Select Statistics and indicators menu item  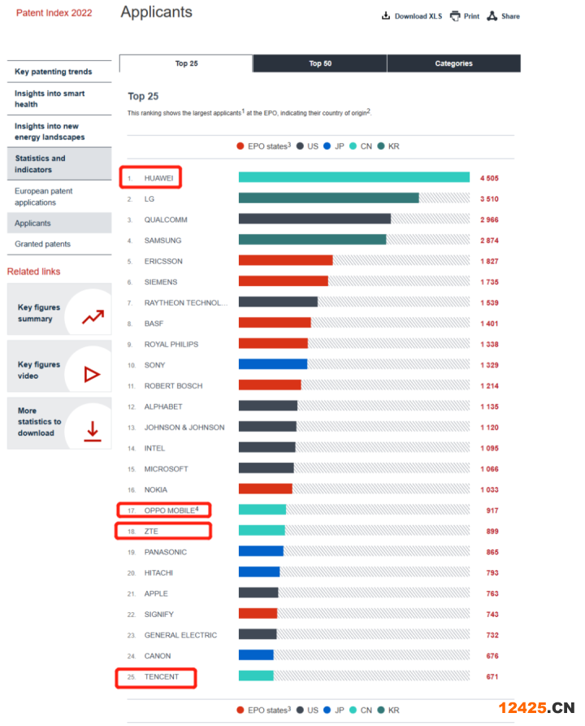point(59,164)
